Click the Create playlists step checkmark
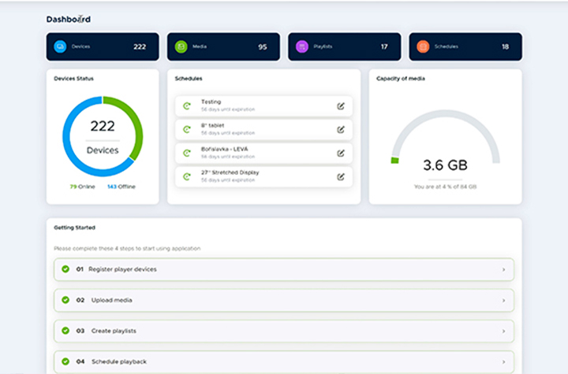Viewport: 568px width, 374px height. 65,331
